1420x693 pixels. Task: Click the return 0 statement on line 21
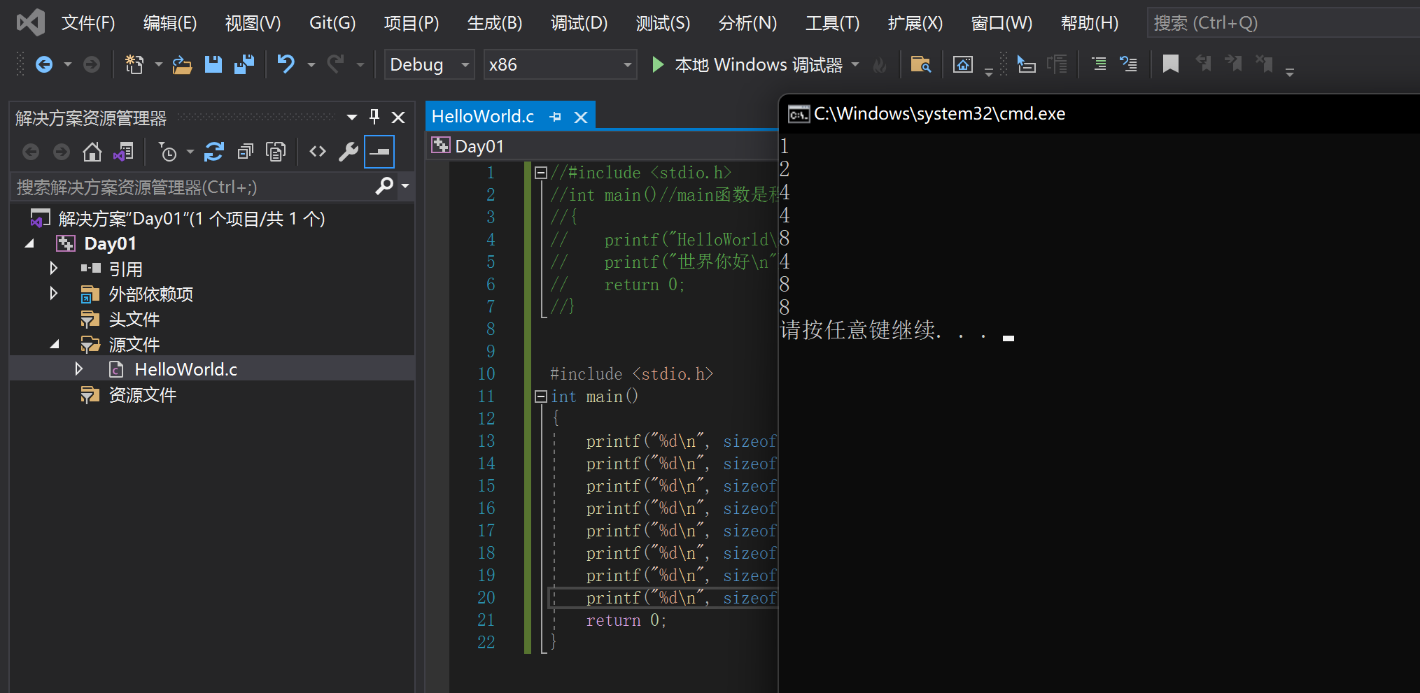(626, 620)
